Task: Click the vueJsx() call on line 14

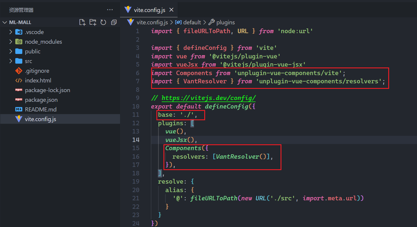Action: [180, 140]
